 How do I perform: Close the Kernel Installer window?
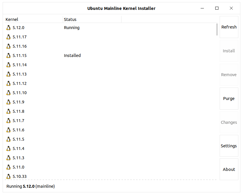231,8
